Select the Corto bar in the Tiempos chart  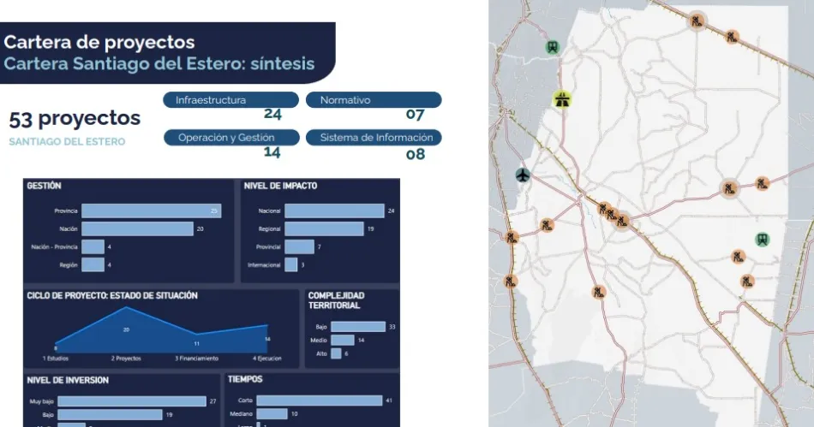pos(319,400)
